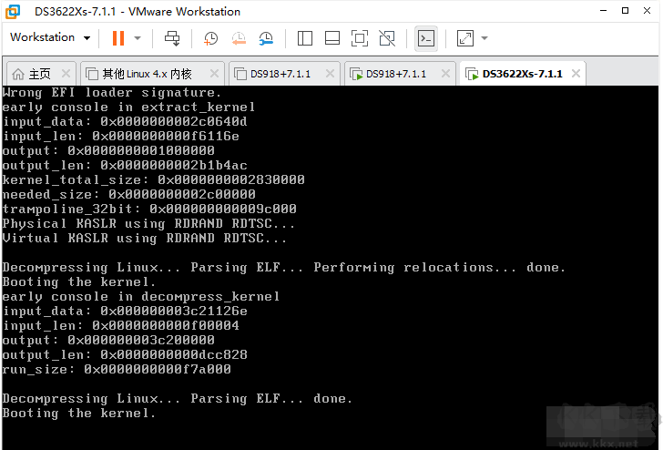Click 'early console in decompress_kernel' line
663x450 pixels.
[x=141, y=297]
